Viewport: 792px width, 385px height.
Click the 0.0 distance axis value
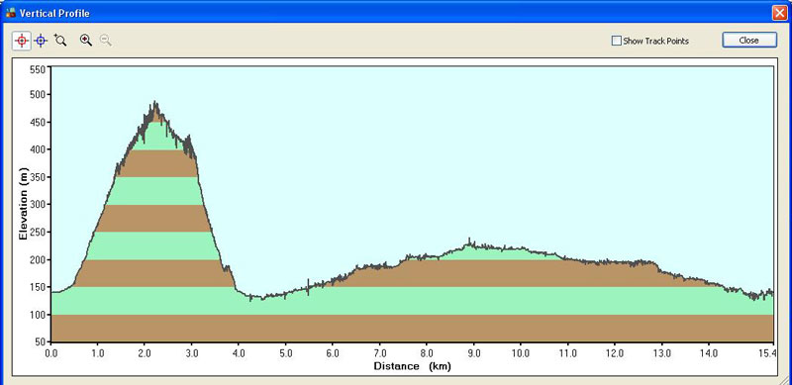[x=51, y=353]
